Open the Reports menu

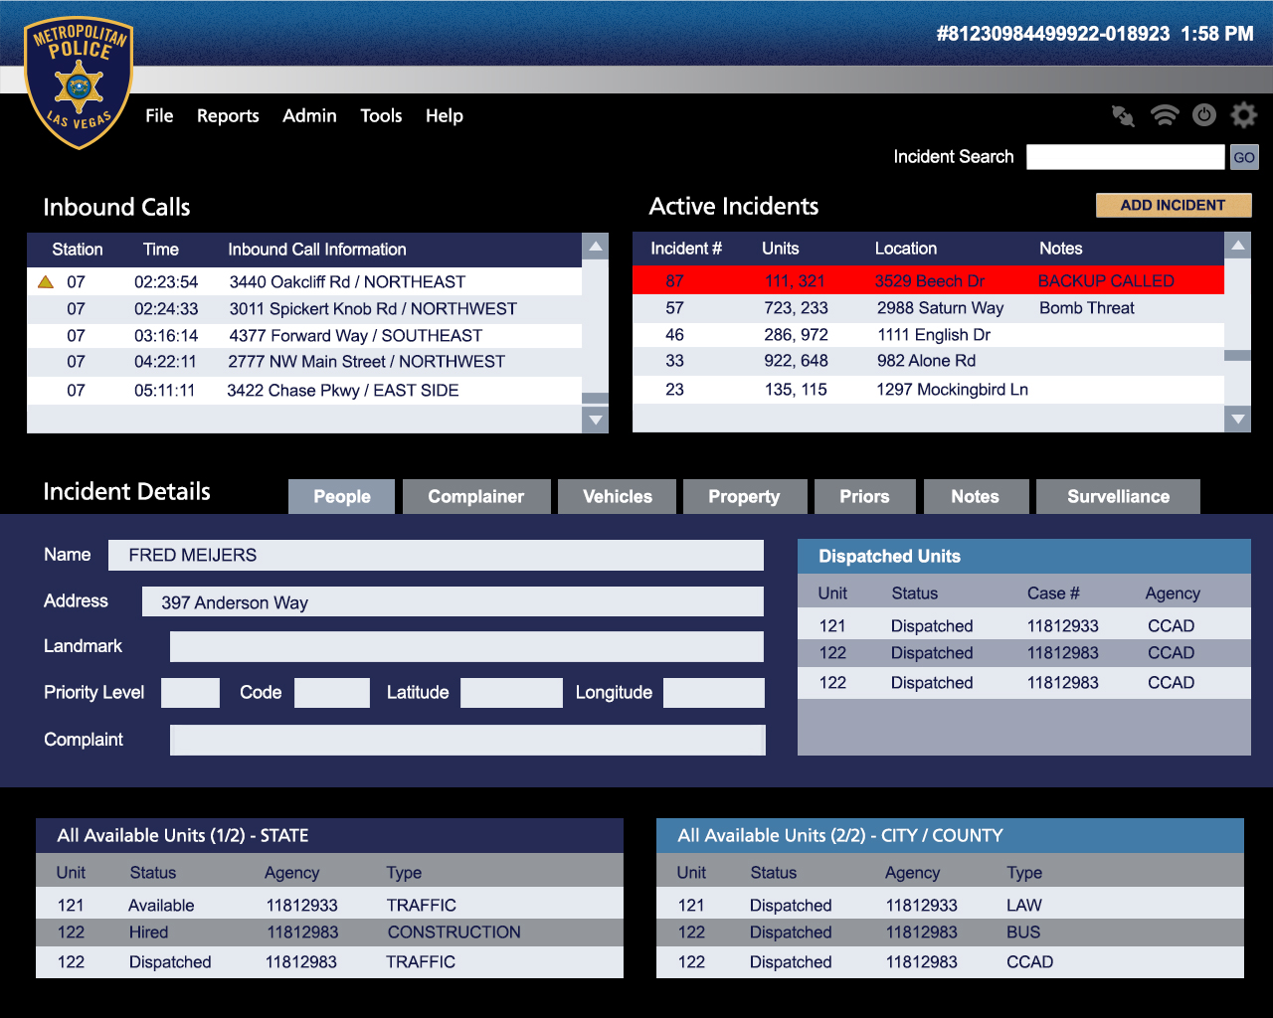(x=228, y=116)
